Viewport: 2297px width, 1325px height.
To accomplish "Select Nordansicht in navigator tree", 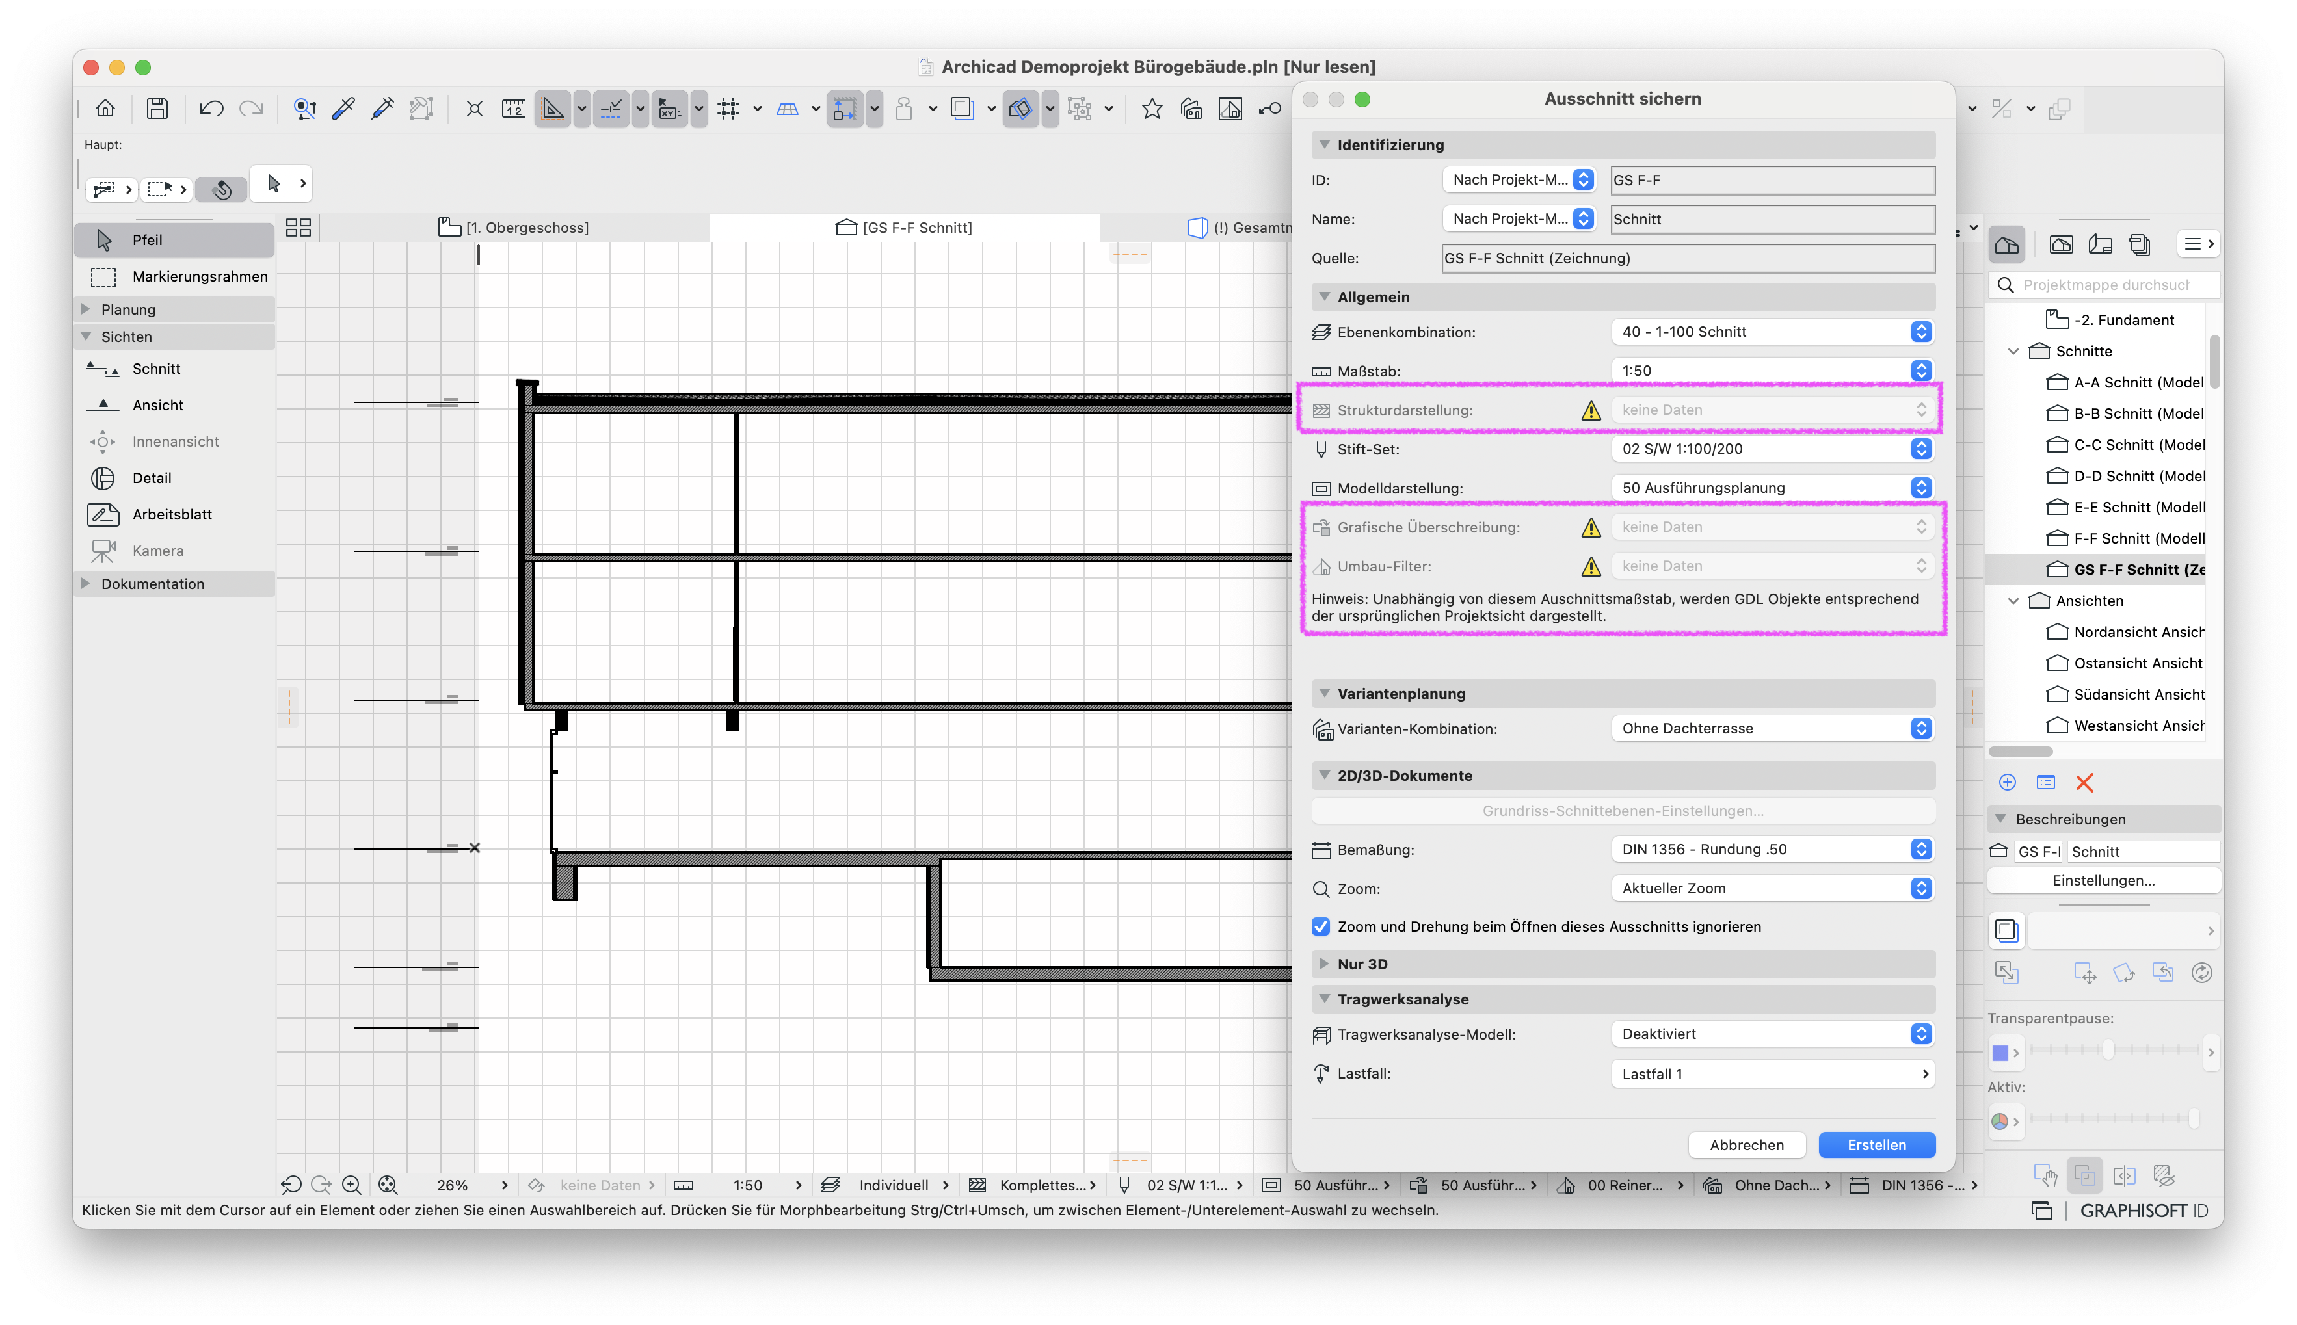I will pyautogui.click(x=2125, y=631).
